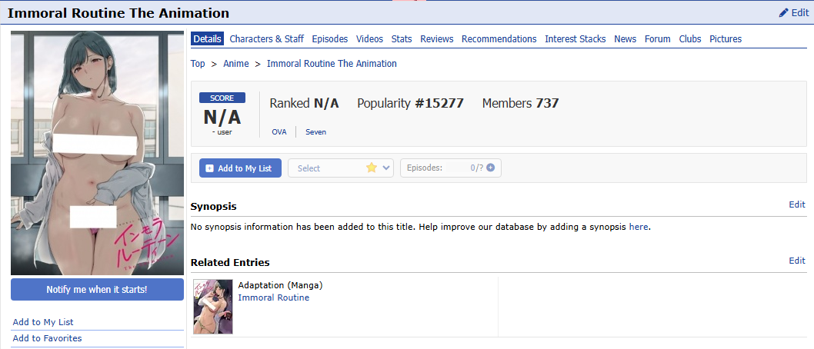The image size is (814, 349).
Task: Increment episodes with the blue plus icon
Action: (x=490, y=168)
